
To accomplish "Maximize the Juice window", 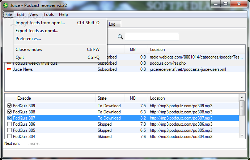I will (225, 4).
